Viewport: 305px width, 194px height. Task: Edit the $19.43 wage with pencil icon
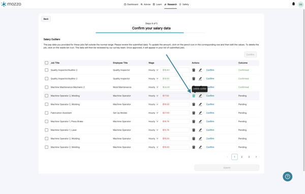(200, 70)
